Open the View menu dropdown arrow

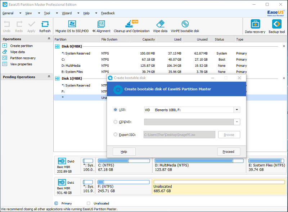point(39,13)
